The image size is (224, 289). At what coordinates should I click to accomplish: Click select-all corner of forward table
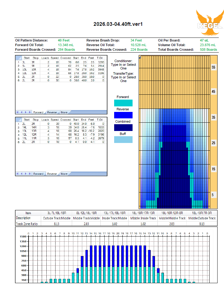pos(18,58)
